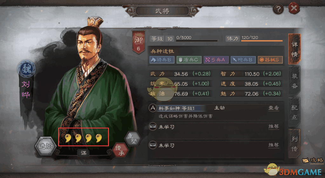
Task: Click the 体力 stamina progress bar
Action: point(262,41)
